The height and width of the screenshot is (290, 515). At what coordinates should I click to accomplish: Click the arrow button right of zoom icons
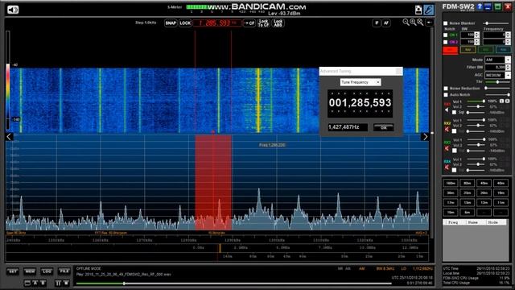pyautogui.click(x=429, y=23)
